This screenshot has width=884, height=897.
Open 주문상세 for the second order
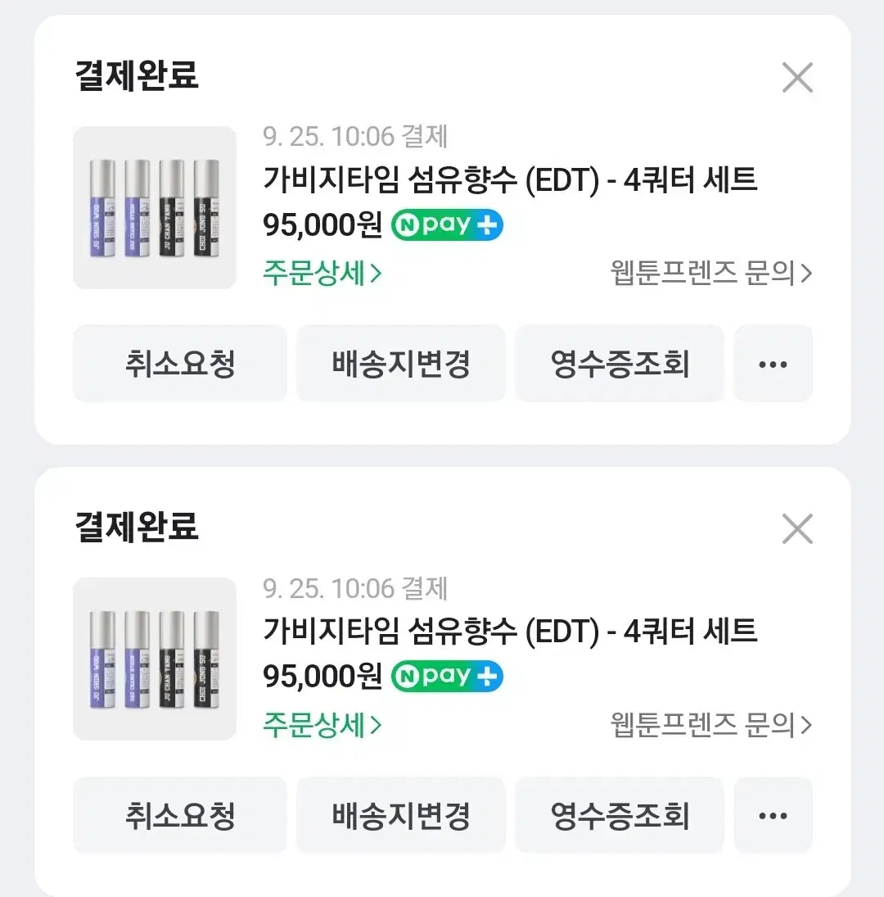(x=322, y=725)
